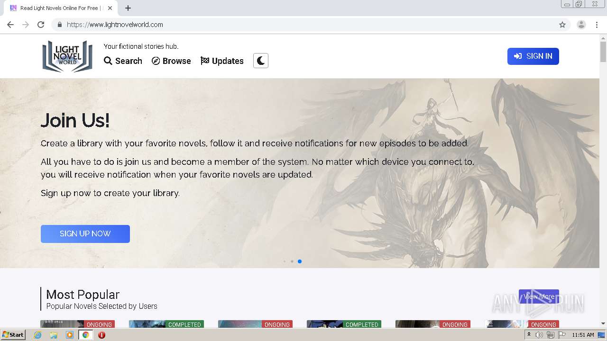Select the second carousel dot
Viewport: 607px width, 341px height.
click(x=292, y=261)
